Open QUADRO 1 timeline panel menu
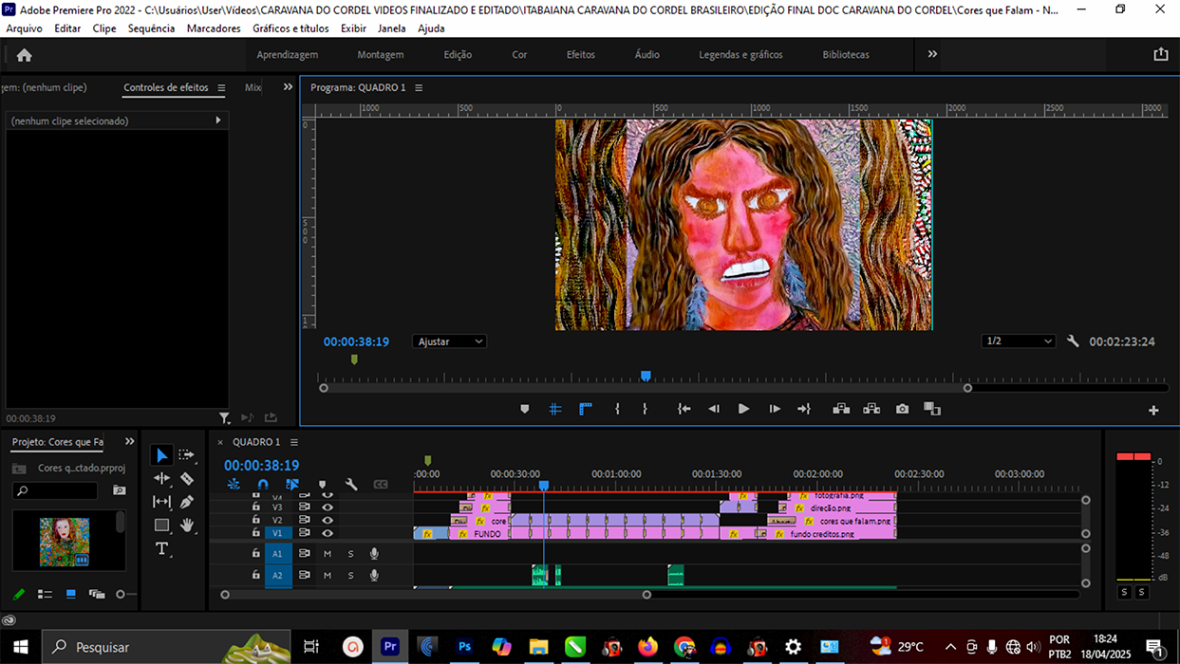The height and width of the screenshot is (664, 1180). (294, 442)
